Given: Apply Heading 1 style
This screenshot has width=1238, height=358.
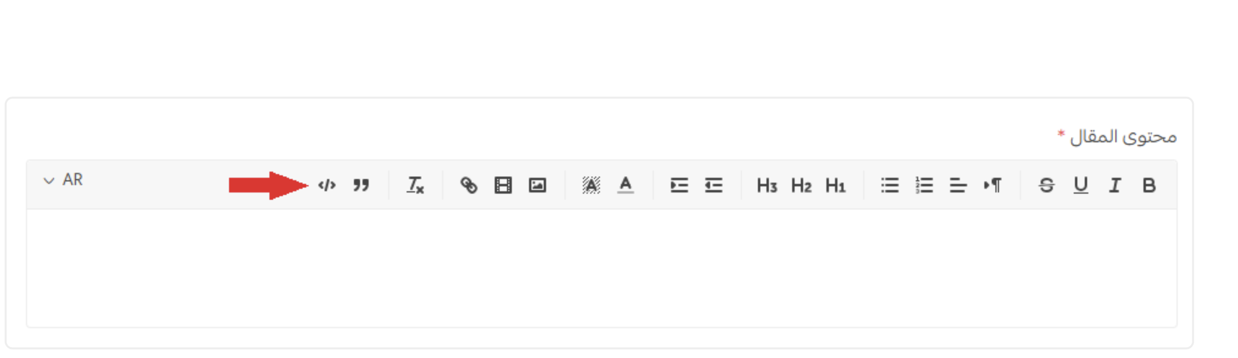Looking at the screenshot, I should click(835, 185).
